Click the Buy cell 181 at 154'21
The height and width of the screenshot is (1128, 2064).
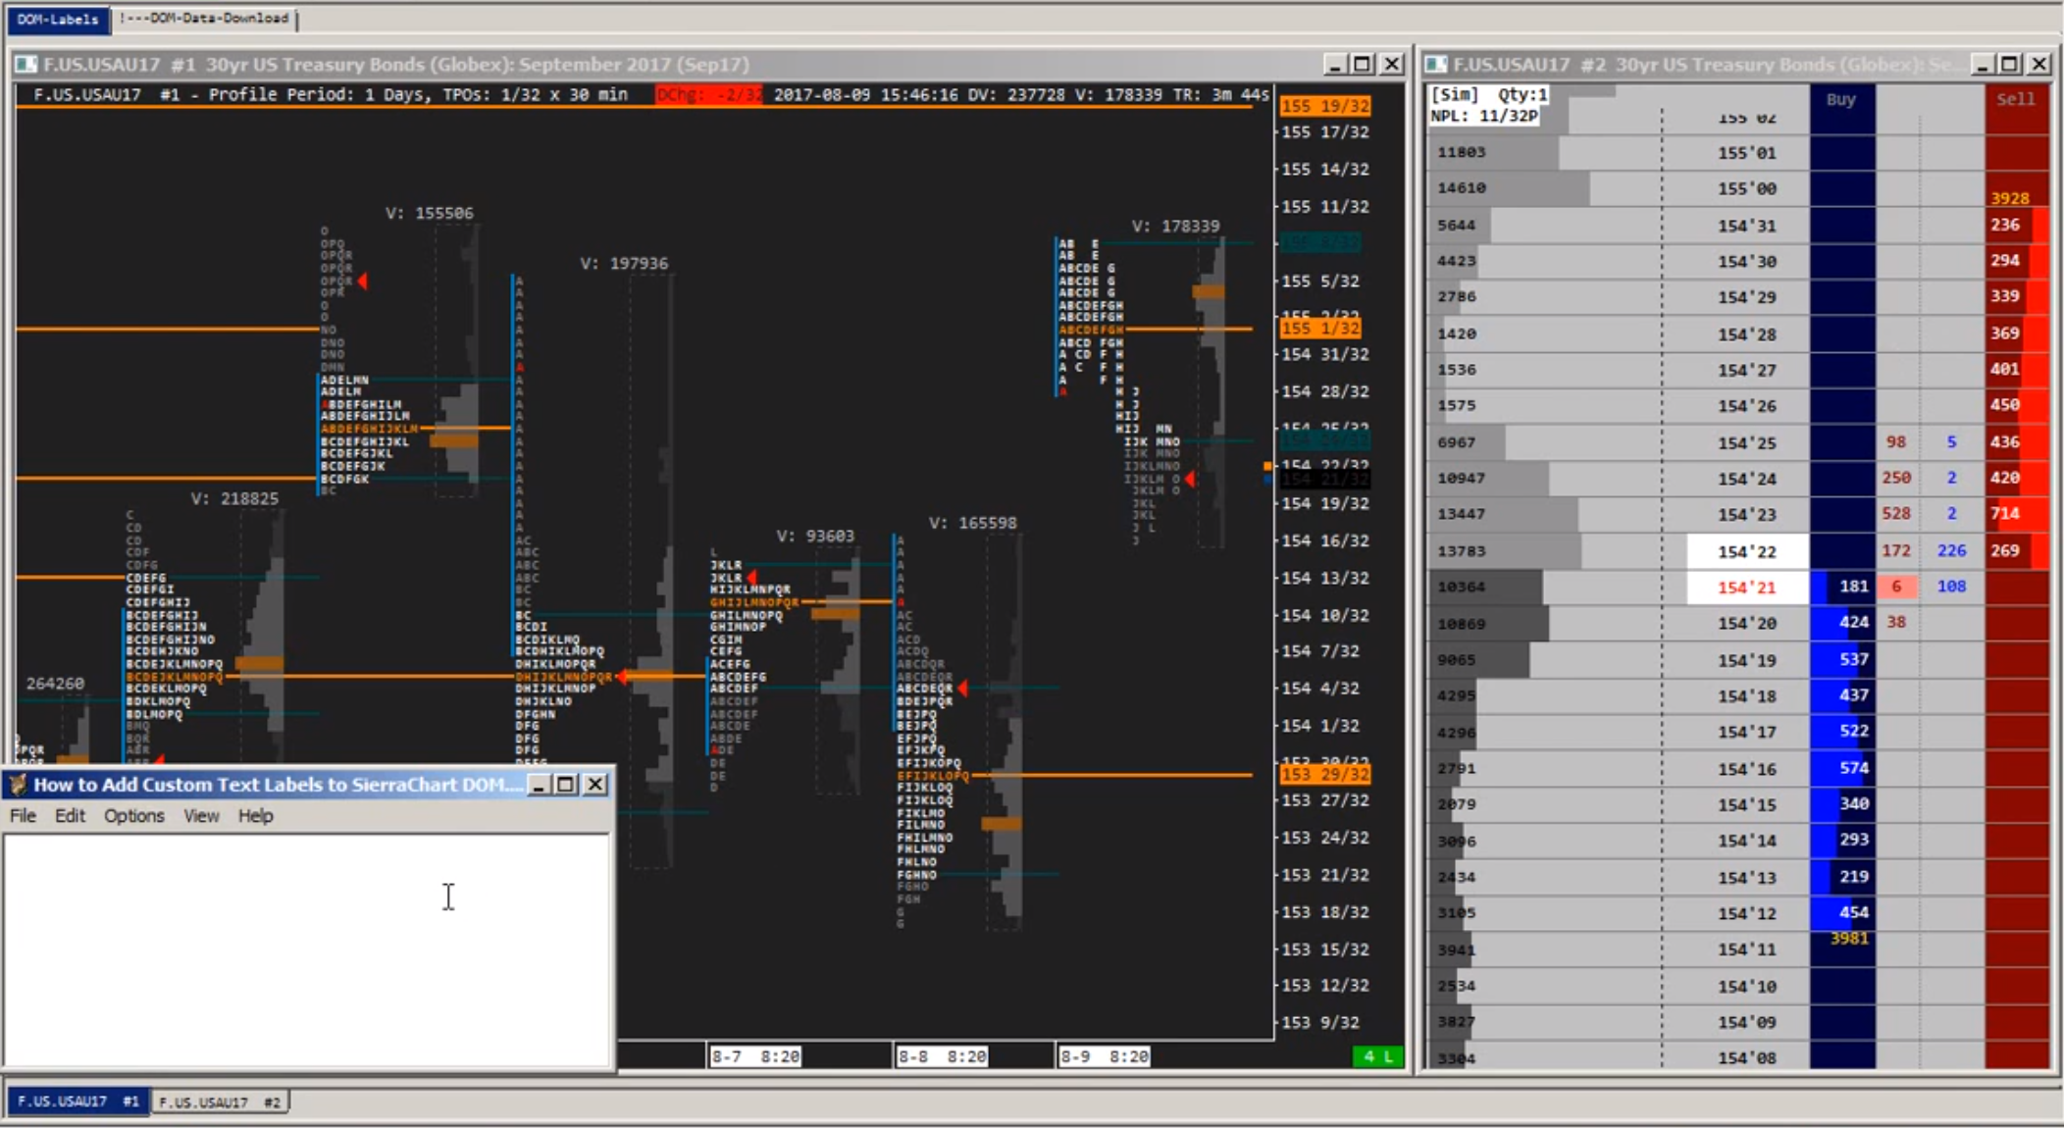point(1843,587)
